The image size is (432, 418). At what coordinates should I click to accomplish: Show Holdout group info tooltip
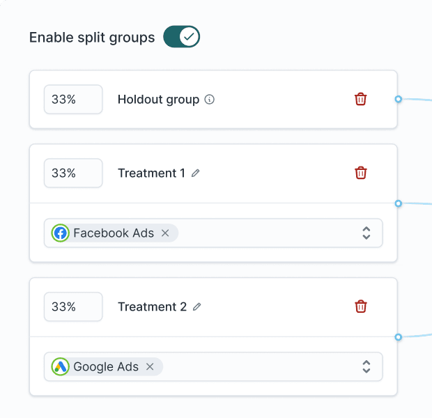click(x=210, y=100)
